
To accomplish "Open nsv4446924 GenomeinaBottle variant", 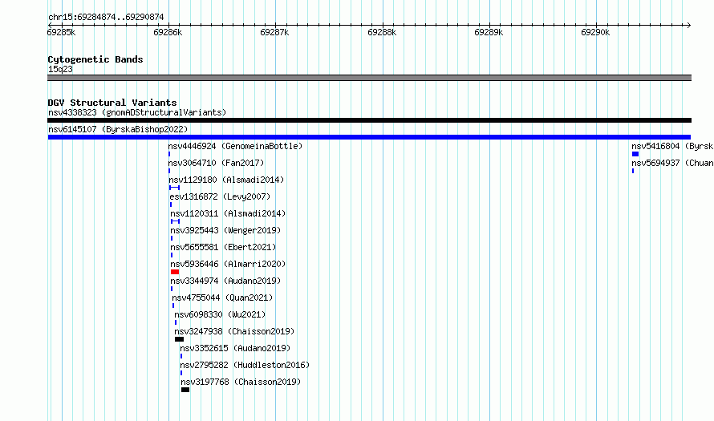I will 235,146.
